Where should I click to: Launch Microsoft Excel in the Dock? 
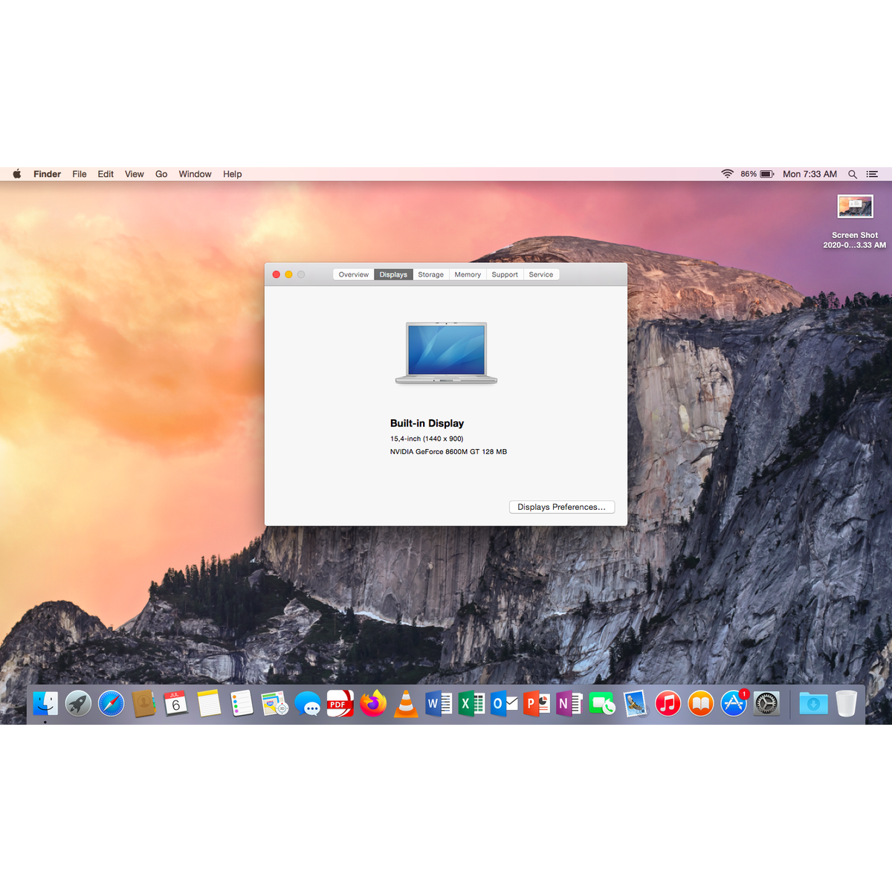pos(471,702)
